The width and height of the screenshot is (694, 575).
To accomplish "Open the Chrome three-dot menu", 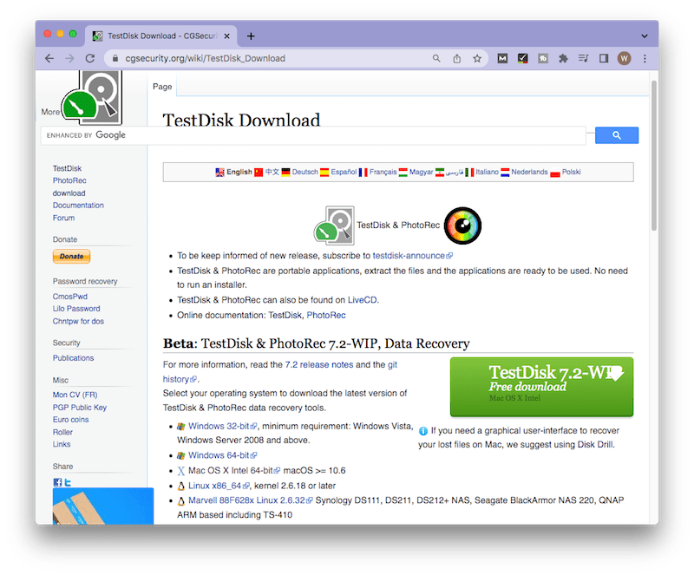I will pyautogui.click(x=645, y=58).
